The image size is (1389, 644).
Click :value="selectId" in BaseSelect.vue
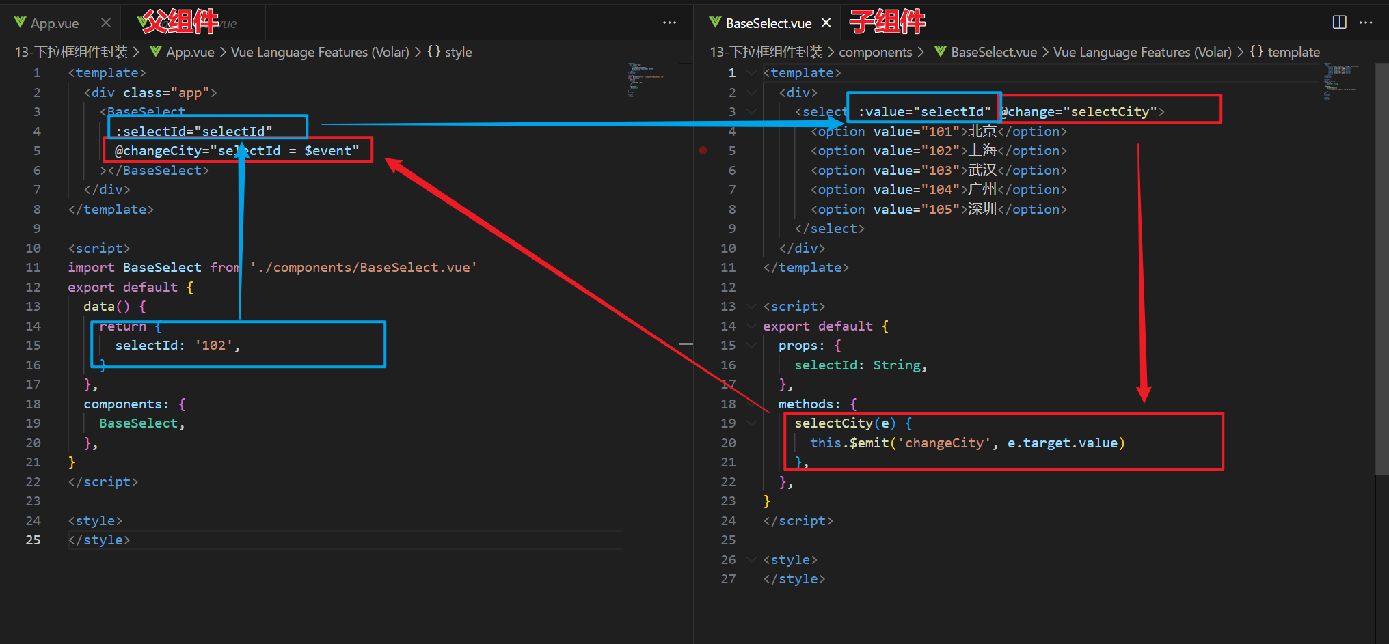(925, 111)
